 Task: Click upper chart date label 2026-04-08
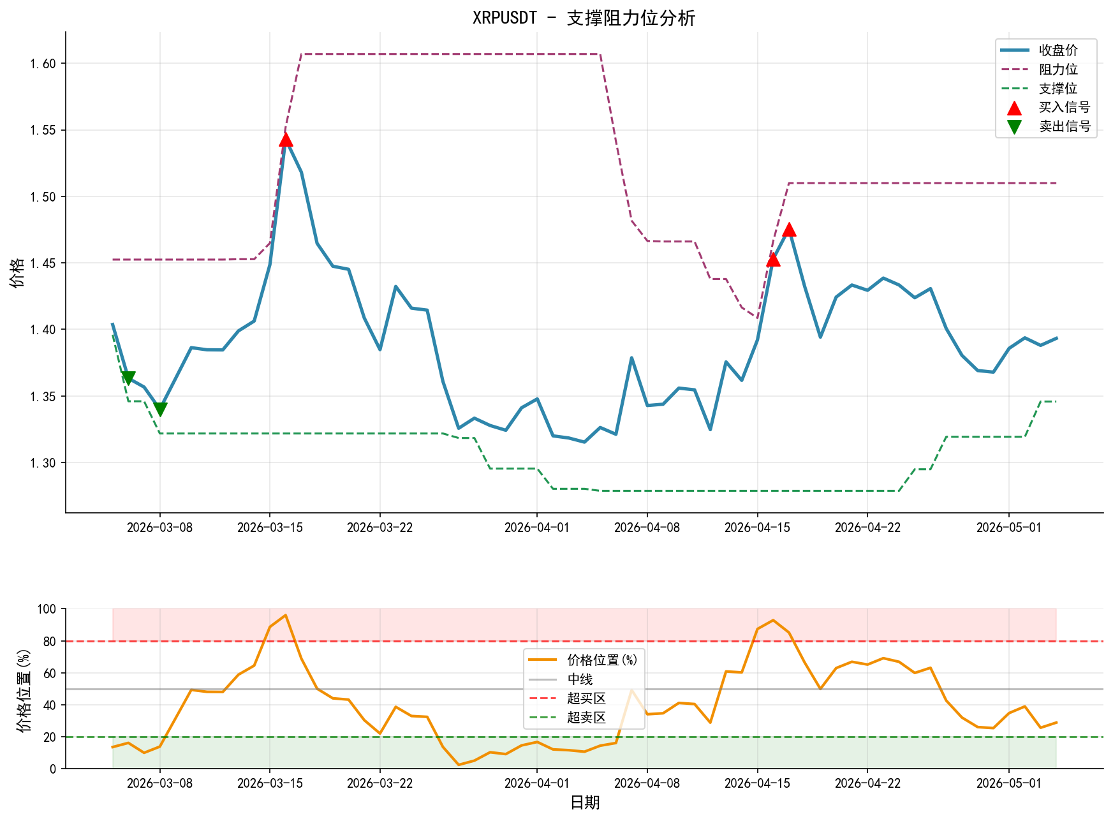(647, 528)
